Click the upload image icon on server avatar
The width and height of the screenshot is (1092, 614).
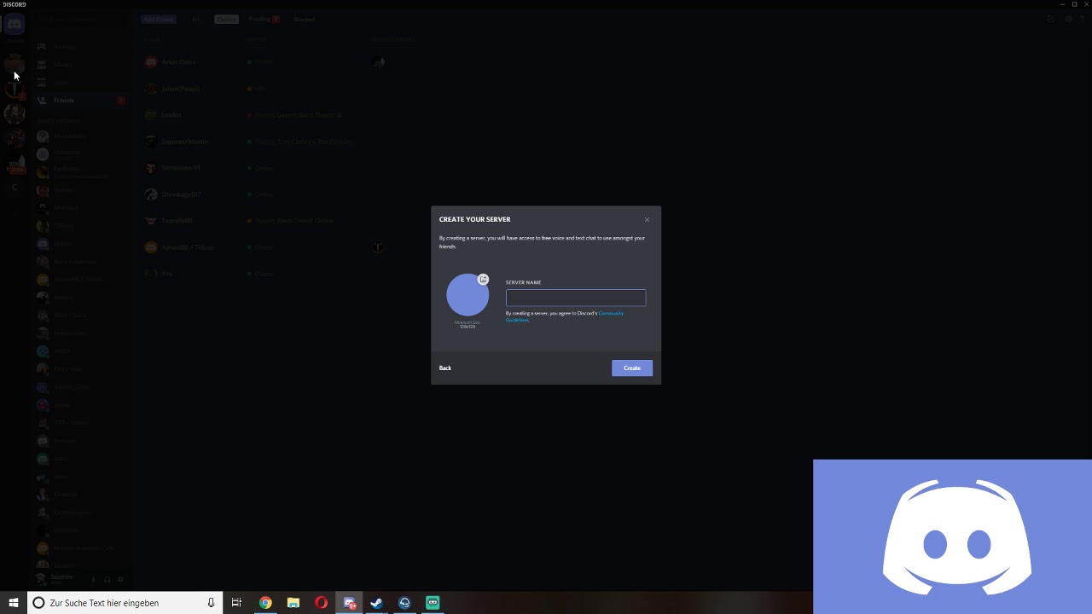(x=483, y=279)
